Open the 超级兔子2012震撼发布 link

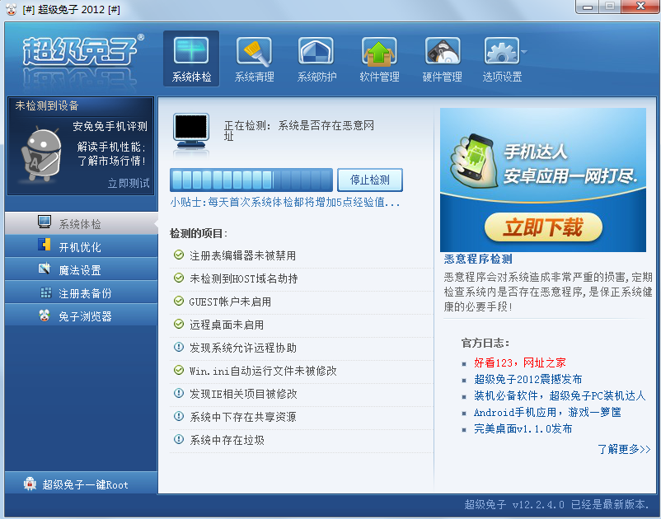tap(527, 379)
